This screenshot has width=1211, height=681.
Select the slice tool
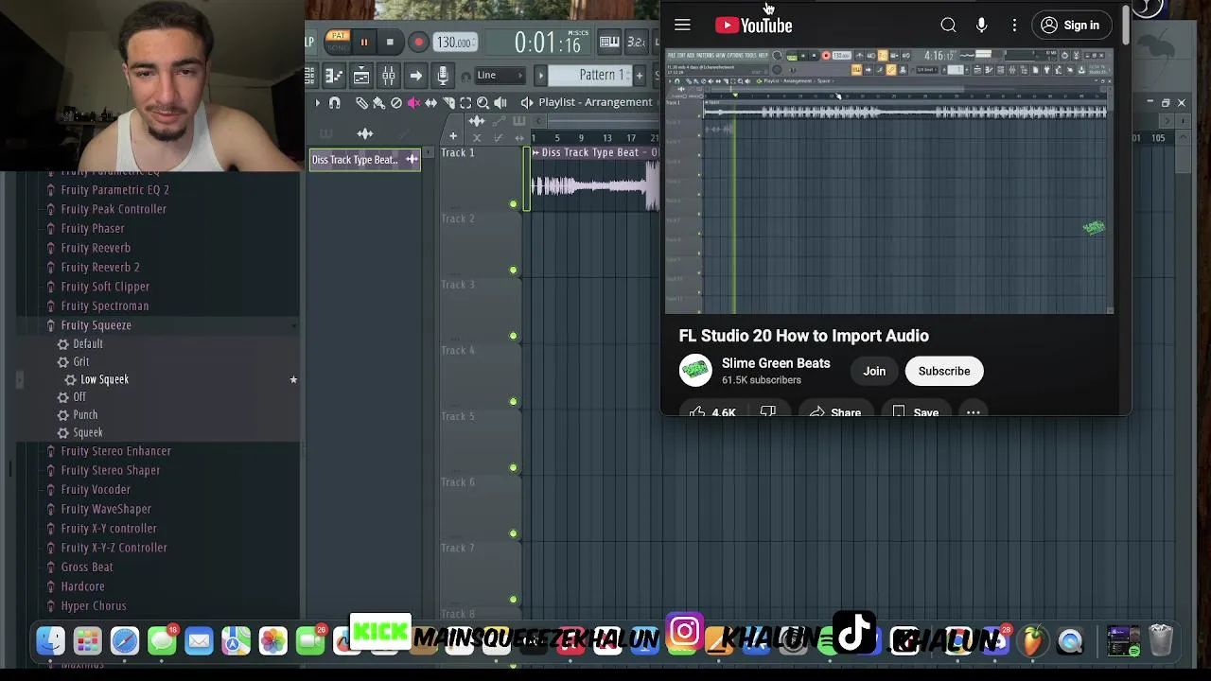pyautogui.click(x=448, y=102)
